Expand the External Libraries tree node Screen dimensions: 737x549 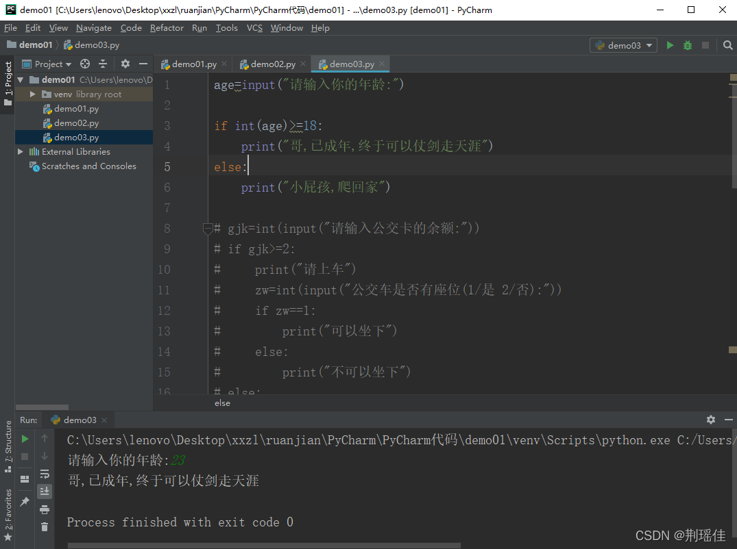(20, 151)
